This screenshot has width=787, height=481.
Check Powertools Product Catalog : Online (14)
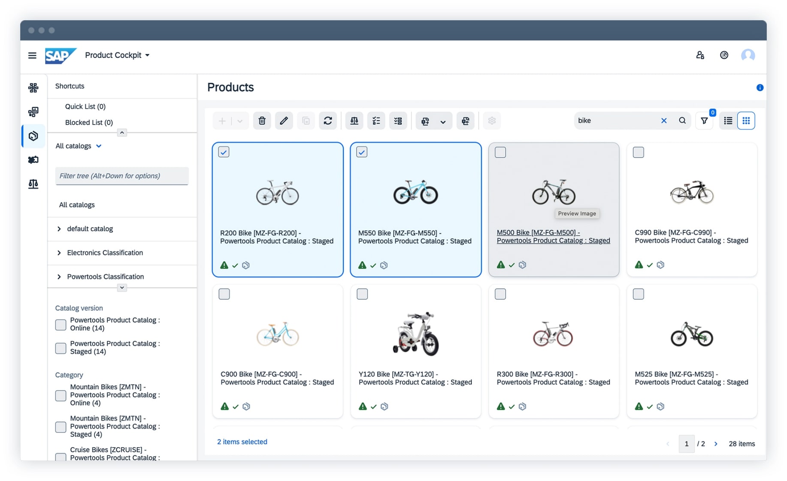pyautogui.click(x=61, y=325)
